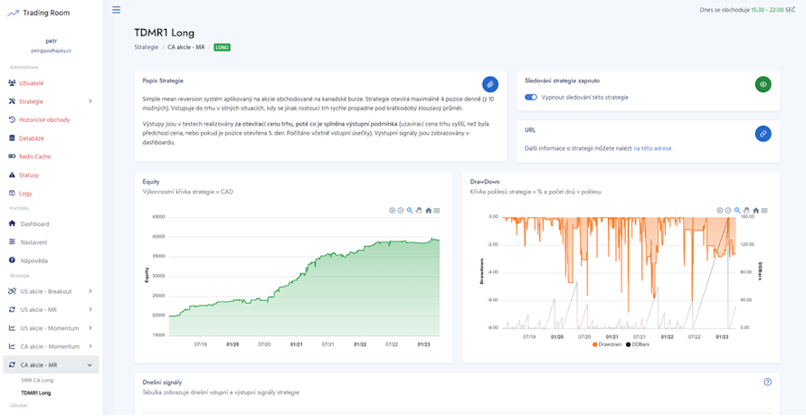The height and width of the screenshot is (416, 806).
Task: Click the green eye visibility button
Action: coord(763,84)
